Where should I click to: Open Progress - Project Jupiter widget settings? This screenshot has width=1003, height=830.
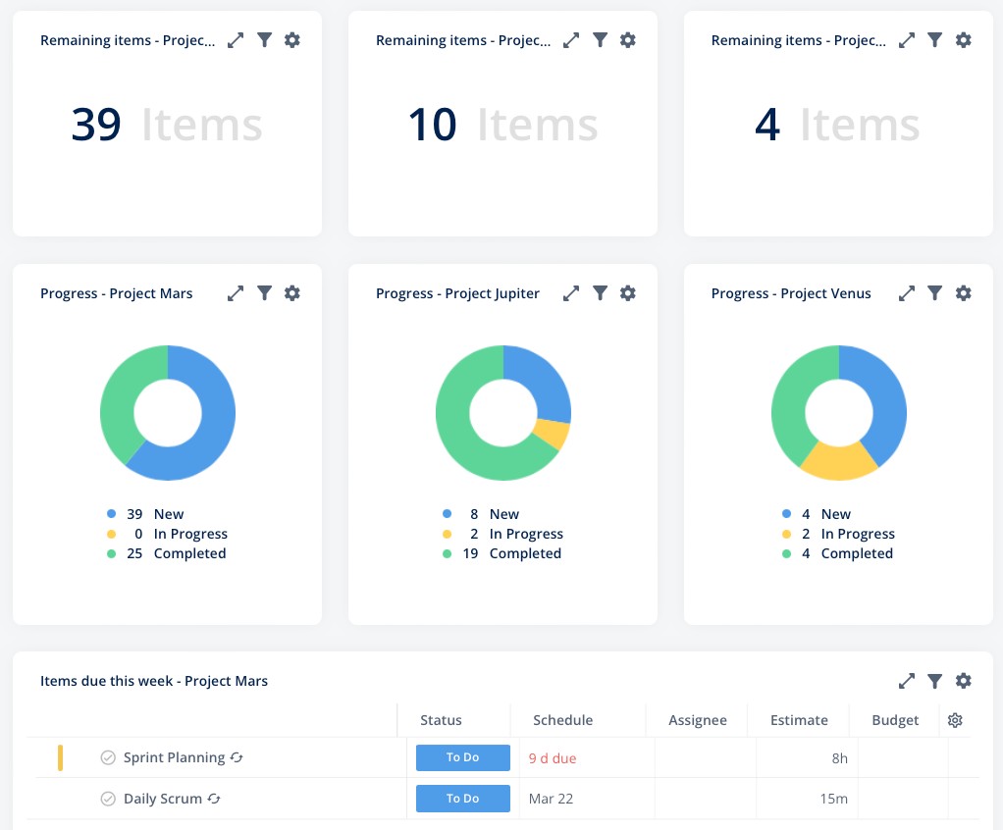[628, 293]
